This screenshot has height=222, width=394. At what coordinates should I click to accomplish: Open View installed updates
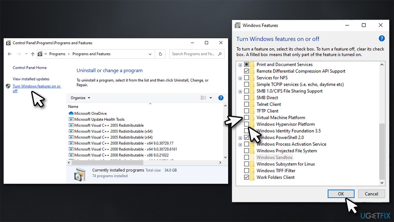coord(31,79)
